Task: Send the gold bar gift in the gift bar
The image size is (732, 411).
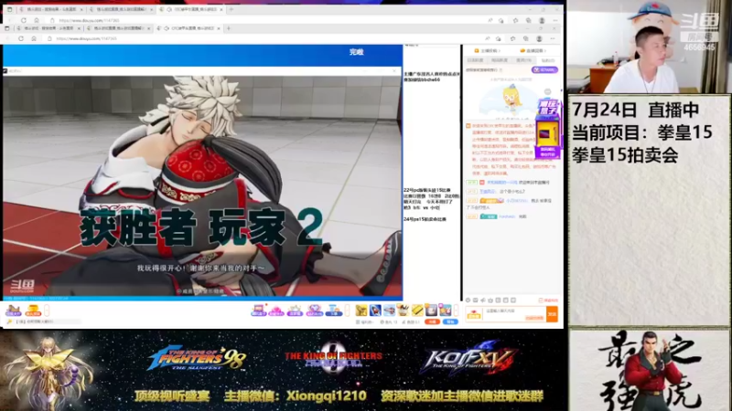Action: coord(417,310)
